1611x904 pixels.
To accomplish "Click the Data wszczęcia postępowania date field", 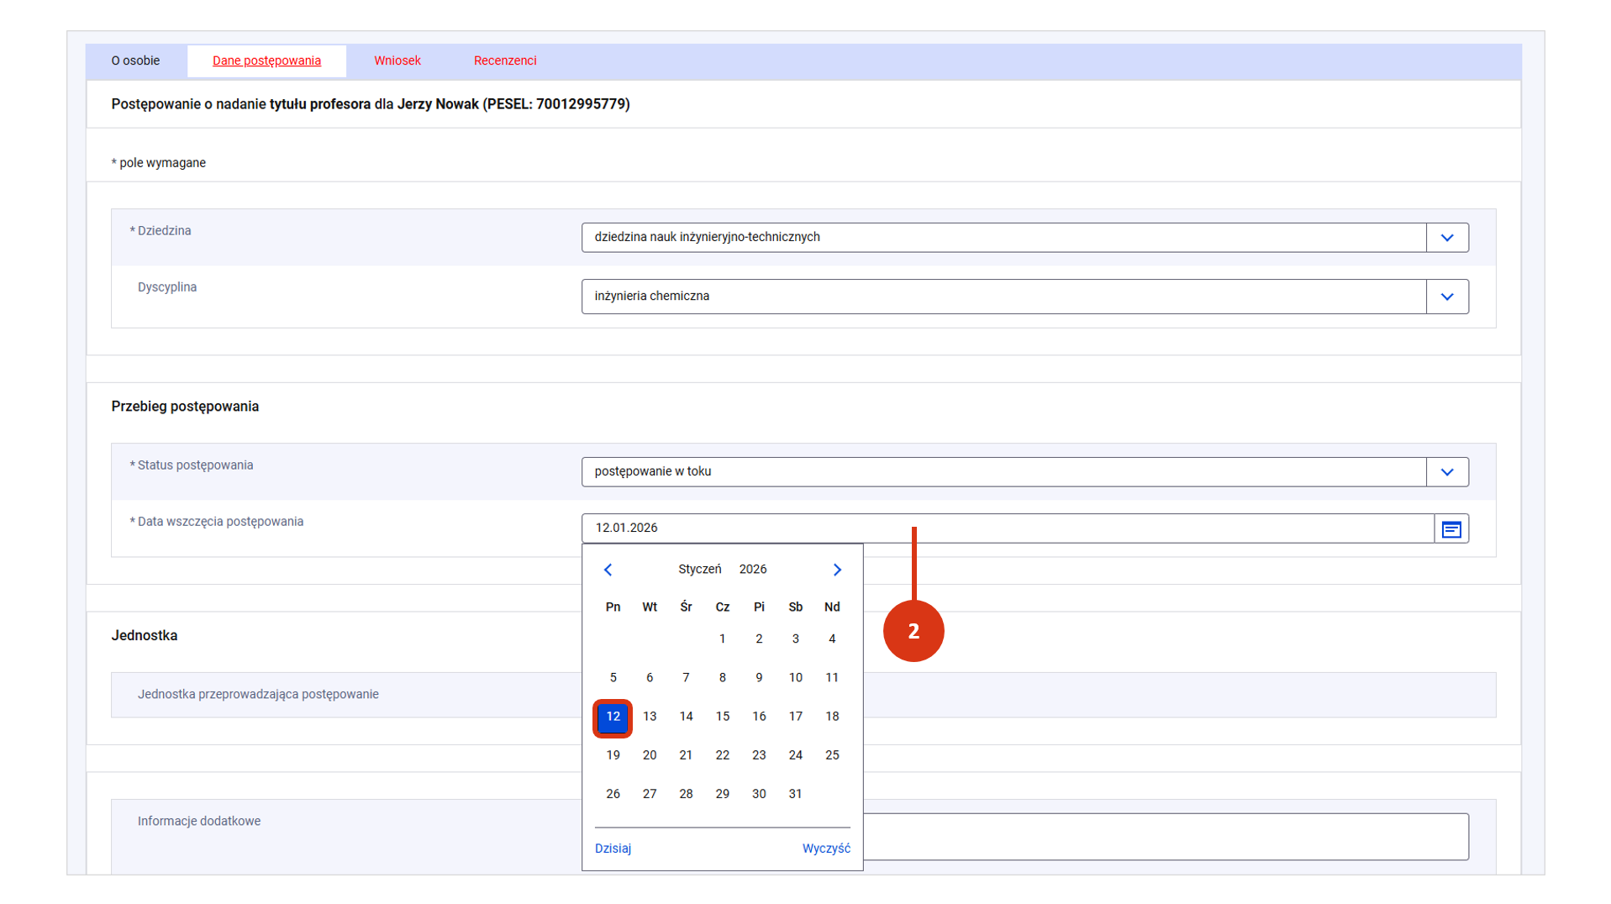I will pyautogui.click(x=1007, y=528).
